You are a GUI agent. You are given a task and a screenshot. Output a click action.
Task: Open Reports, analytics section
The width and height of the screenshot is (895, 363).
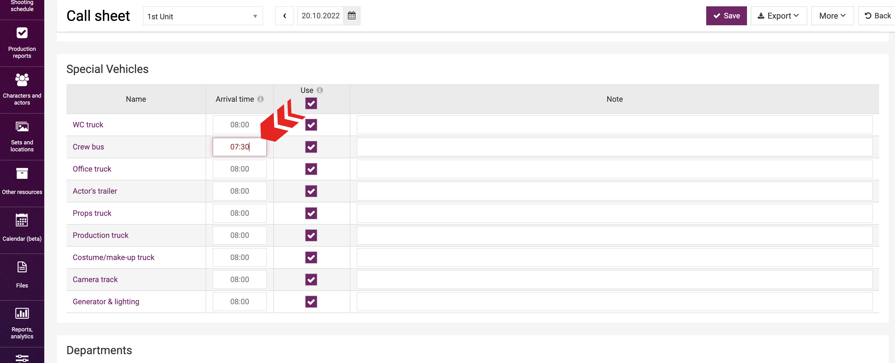point(22,323)
